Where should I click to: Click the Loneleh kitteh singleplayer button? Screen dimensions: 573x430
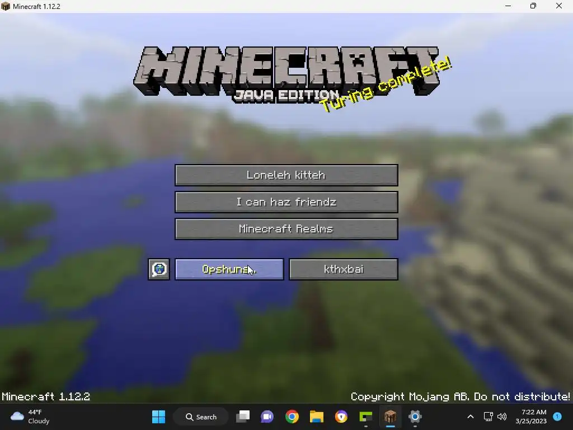[x=286, y=175]
